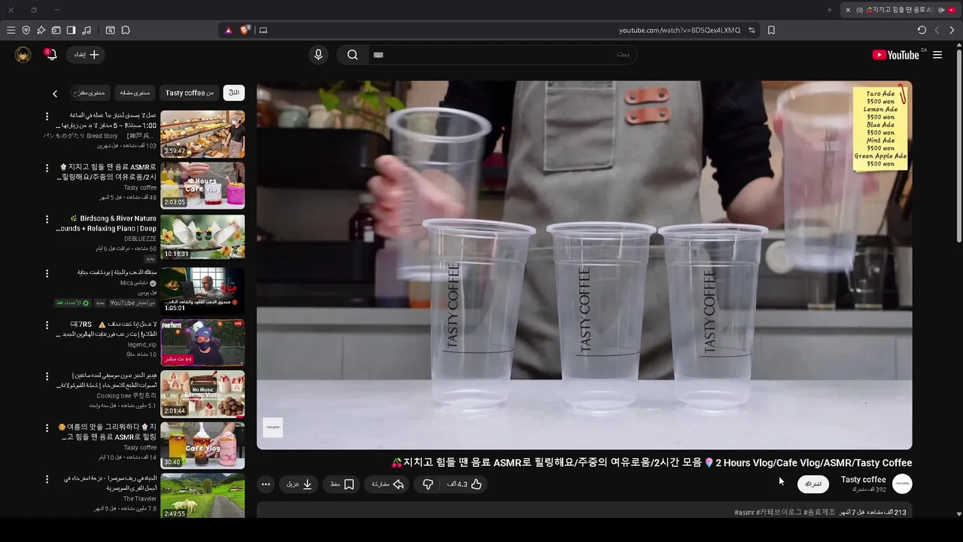
Task: Download the video
Action: click(299, 484)
